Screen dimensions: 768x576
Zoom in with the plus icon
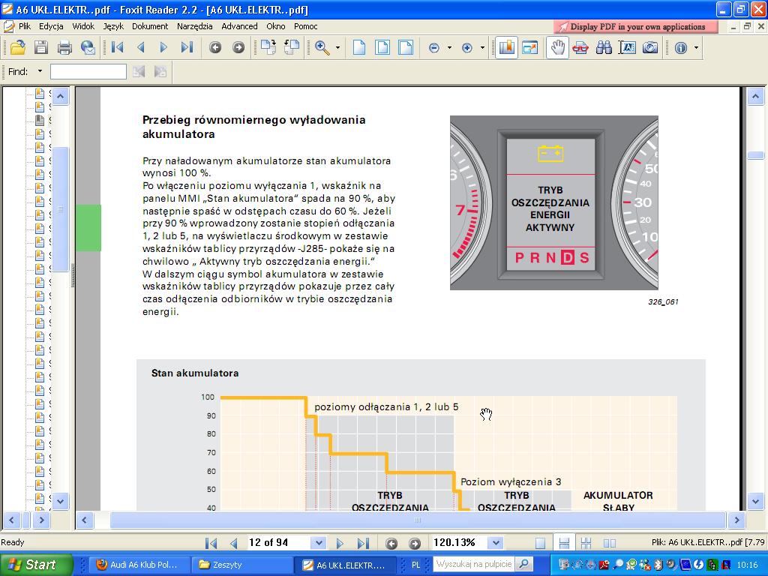click(x=466, y=47)
